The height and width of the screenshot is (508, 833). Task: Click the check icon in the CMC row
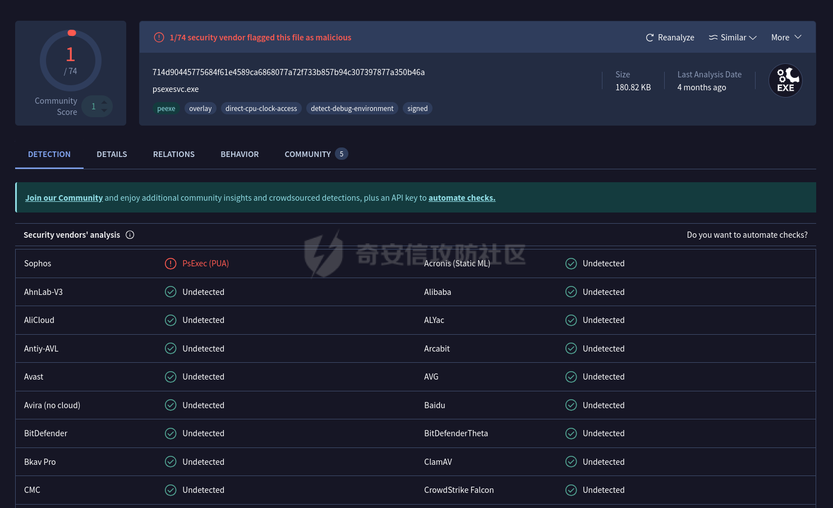point(171,490)
